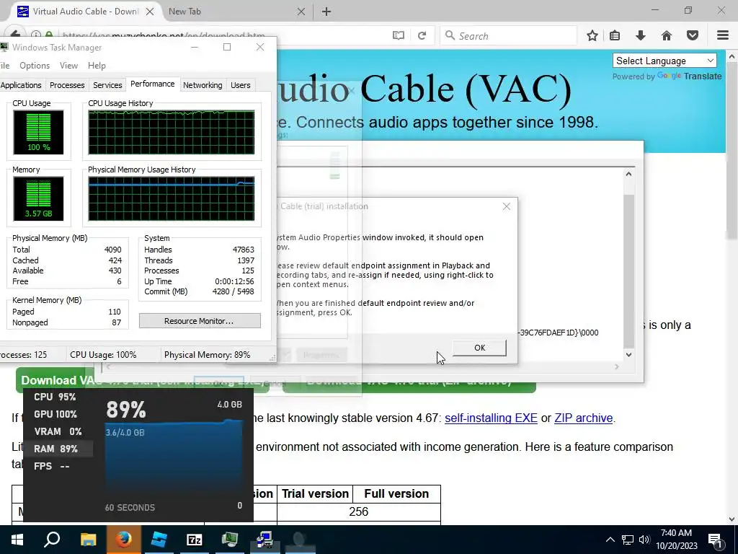
Task: Select GPU in the performance overlay
Action: click(55, 414)
